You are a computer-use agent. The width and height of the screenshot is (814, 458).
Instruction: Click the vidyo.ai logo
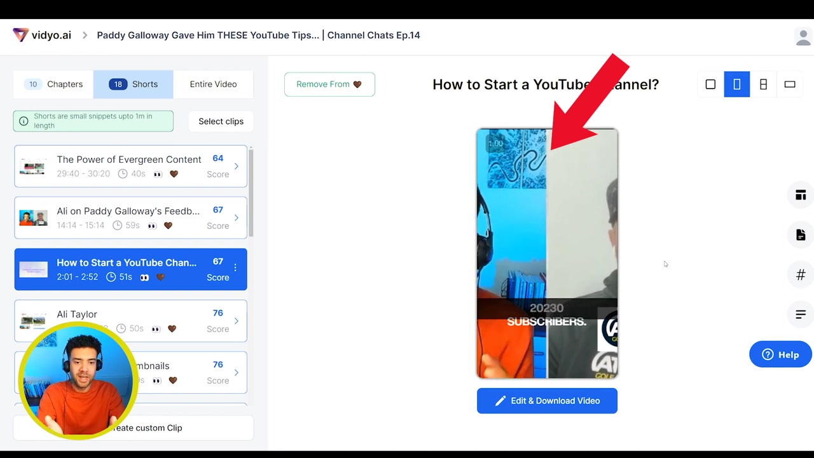click(42, 35)
